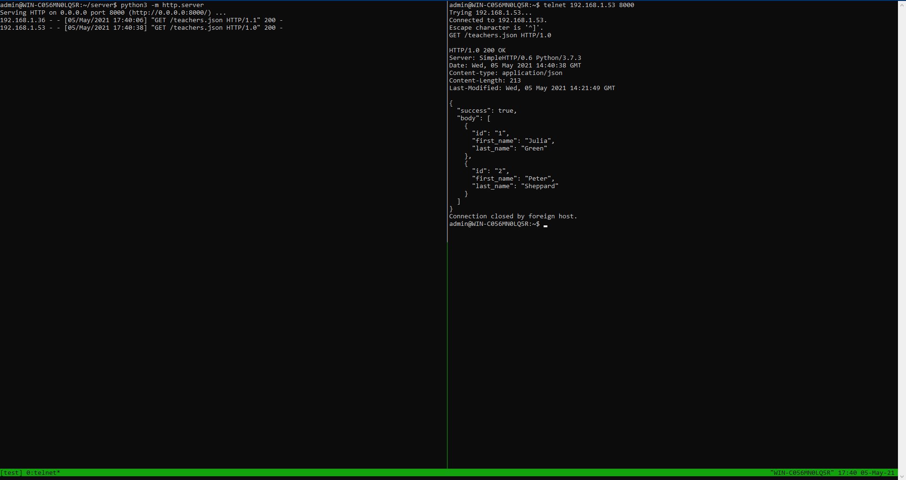The width and height of the screenshot is (906, 480).
Task: Click the 17:40:38 HTTP/1.0 log entry from 192.168.1.53
Action: pyautogui.click(x=142, y=28)
